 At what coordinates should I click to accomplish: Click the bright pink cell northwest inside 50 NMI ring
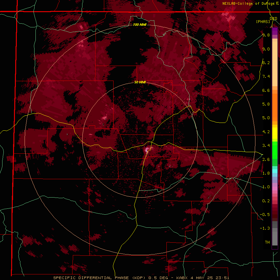pos(105,118)
